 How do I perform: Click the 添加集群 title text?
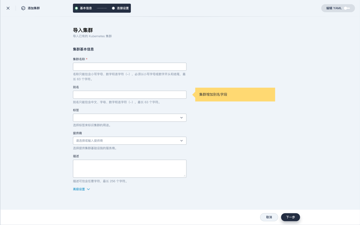[34, 8]
